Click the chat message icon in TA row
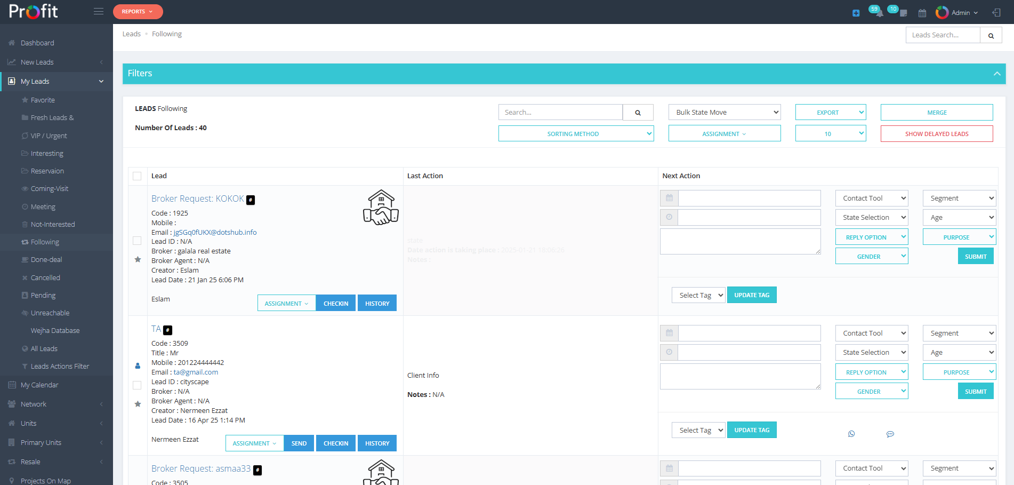 [x=890, y=434]
